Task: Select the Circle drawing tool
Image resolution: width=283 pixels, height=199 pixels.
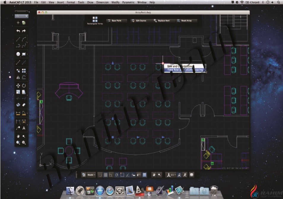Action: pyautogui.click(x=18, y=54)
